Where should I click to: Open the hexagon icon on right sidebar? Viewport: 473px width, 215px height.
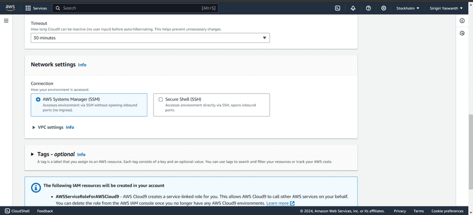[x=462, y=33]
